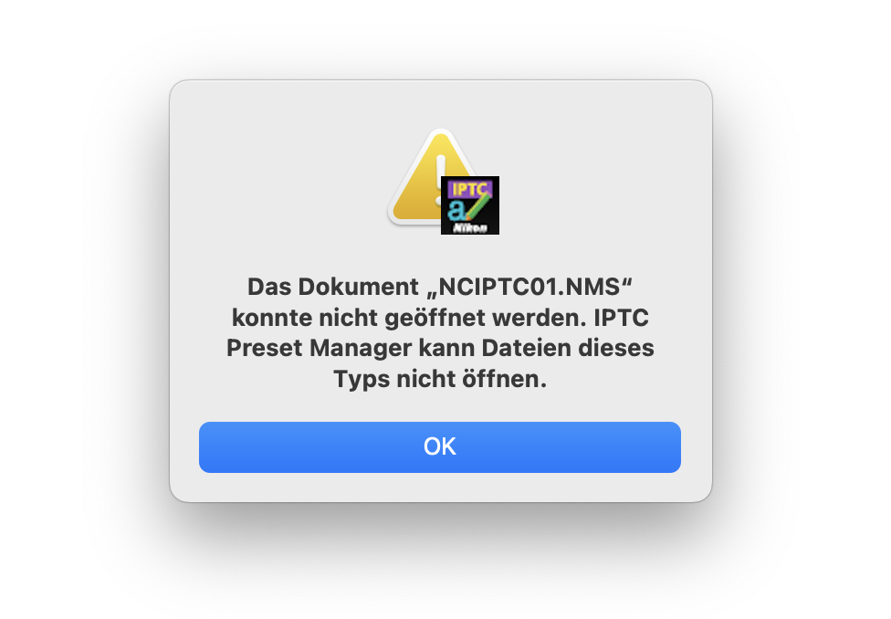Image resolution: width=891 pixels, height=619 pixels.
Task: Click the empty gray area above the warning icon
Action: (440, 103)
